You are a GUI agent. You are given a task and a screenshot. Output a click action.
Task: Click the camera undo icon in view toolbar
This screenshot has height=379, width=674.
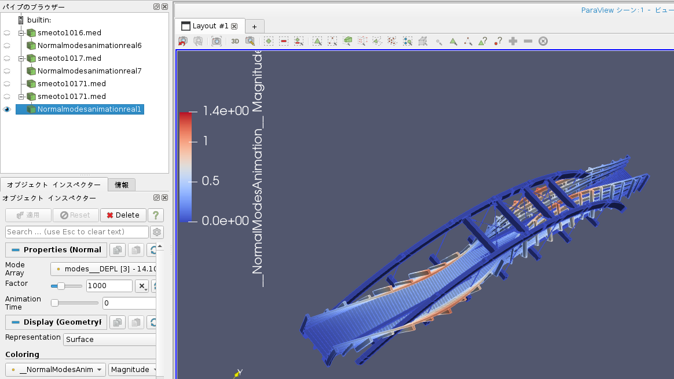183,41
